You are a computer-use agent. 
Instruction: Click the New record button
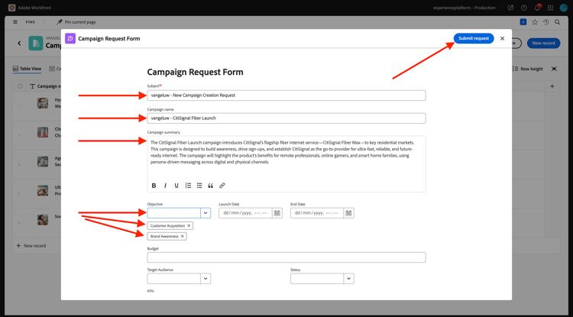click(x=543, y=43)
